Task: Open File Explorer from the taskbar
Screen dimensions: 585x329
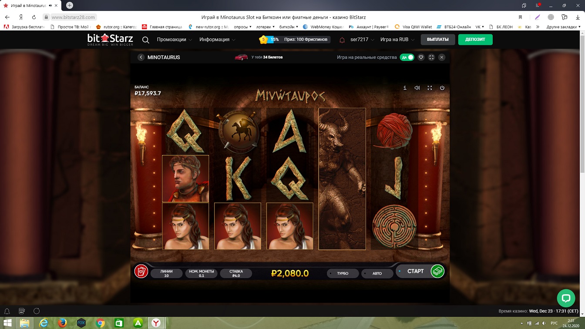Action: click(x=25, y=323)
